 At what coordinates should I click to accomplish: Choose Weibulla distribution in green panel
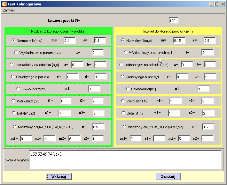(x=14, y=101)
